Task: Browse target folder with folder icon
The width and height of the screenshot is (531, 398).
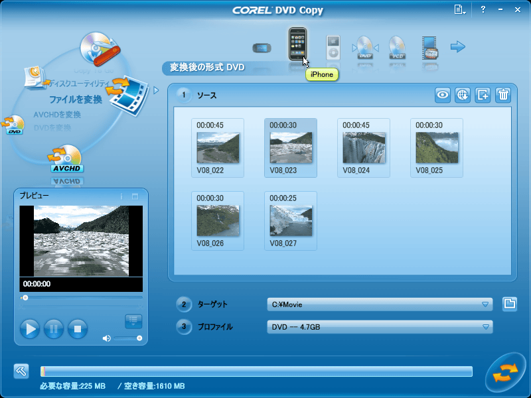Action: pyautogui.click(x=510, y=304)
